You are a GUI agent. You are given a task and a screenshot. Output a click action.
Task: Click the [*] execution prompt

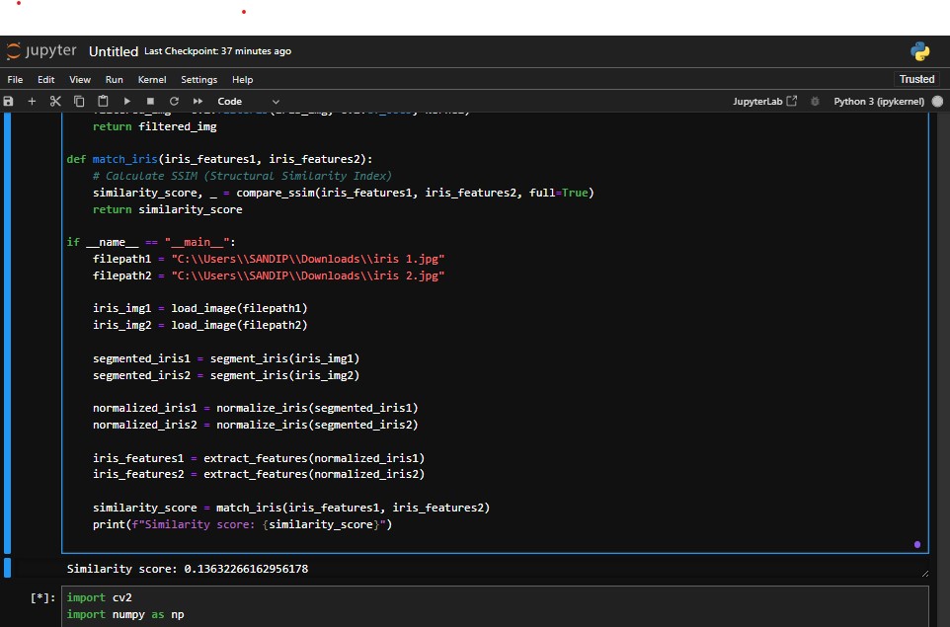point(43,598)
